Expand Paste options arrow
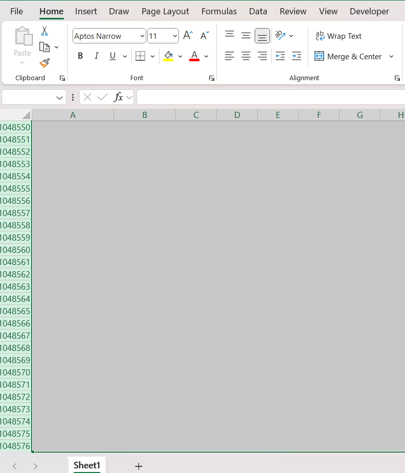This screenshot has width=405, height=473. click(22, 63)
